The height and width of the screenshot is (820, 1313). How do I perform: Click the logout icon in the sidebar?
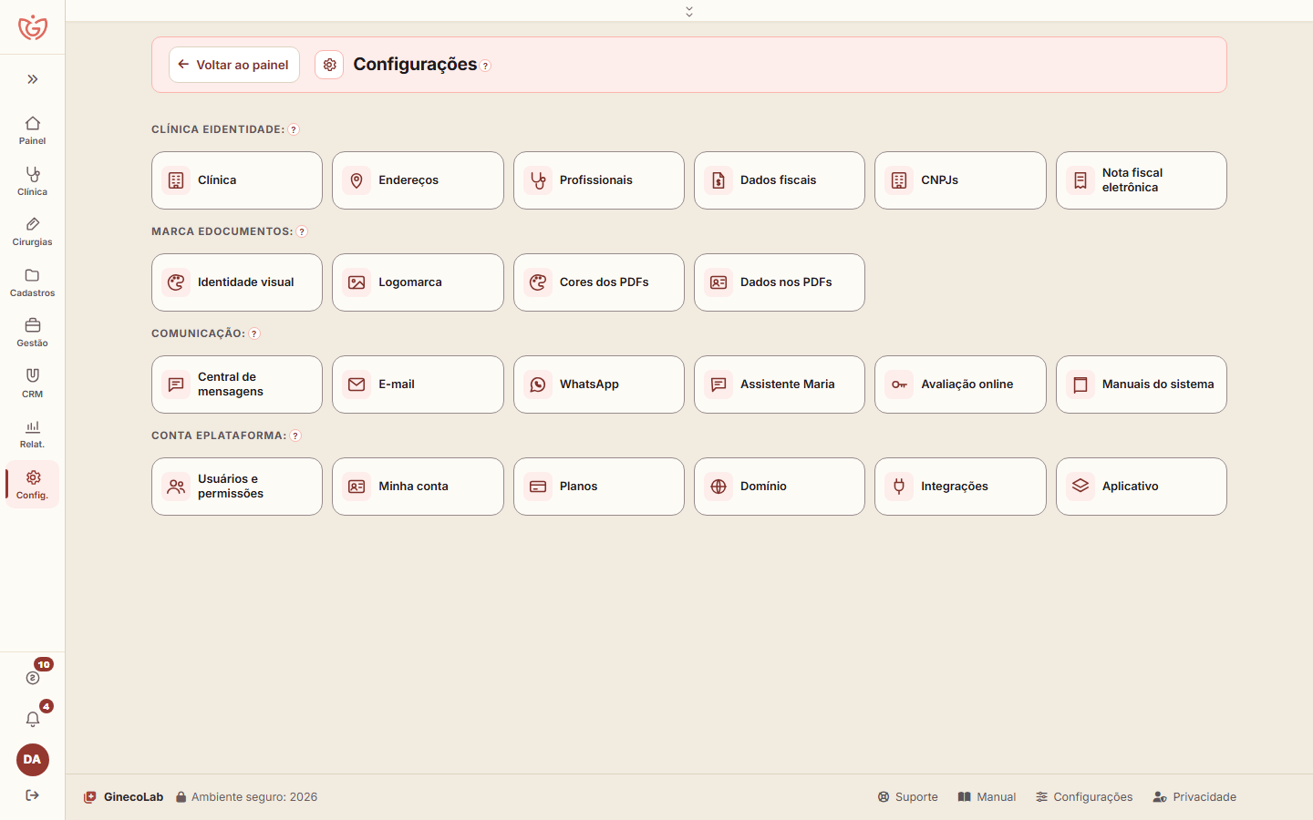[33, 795]
